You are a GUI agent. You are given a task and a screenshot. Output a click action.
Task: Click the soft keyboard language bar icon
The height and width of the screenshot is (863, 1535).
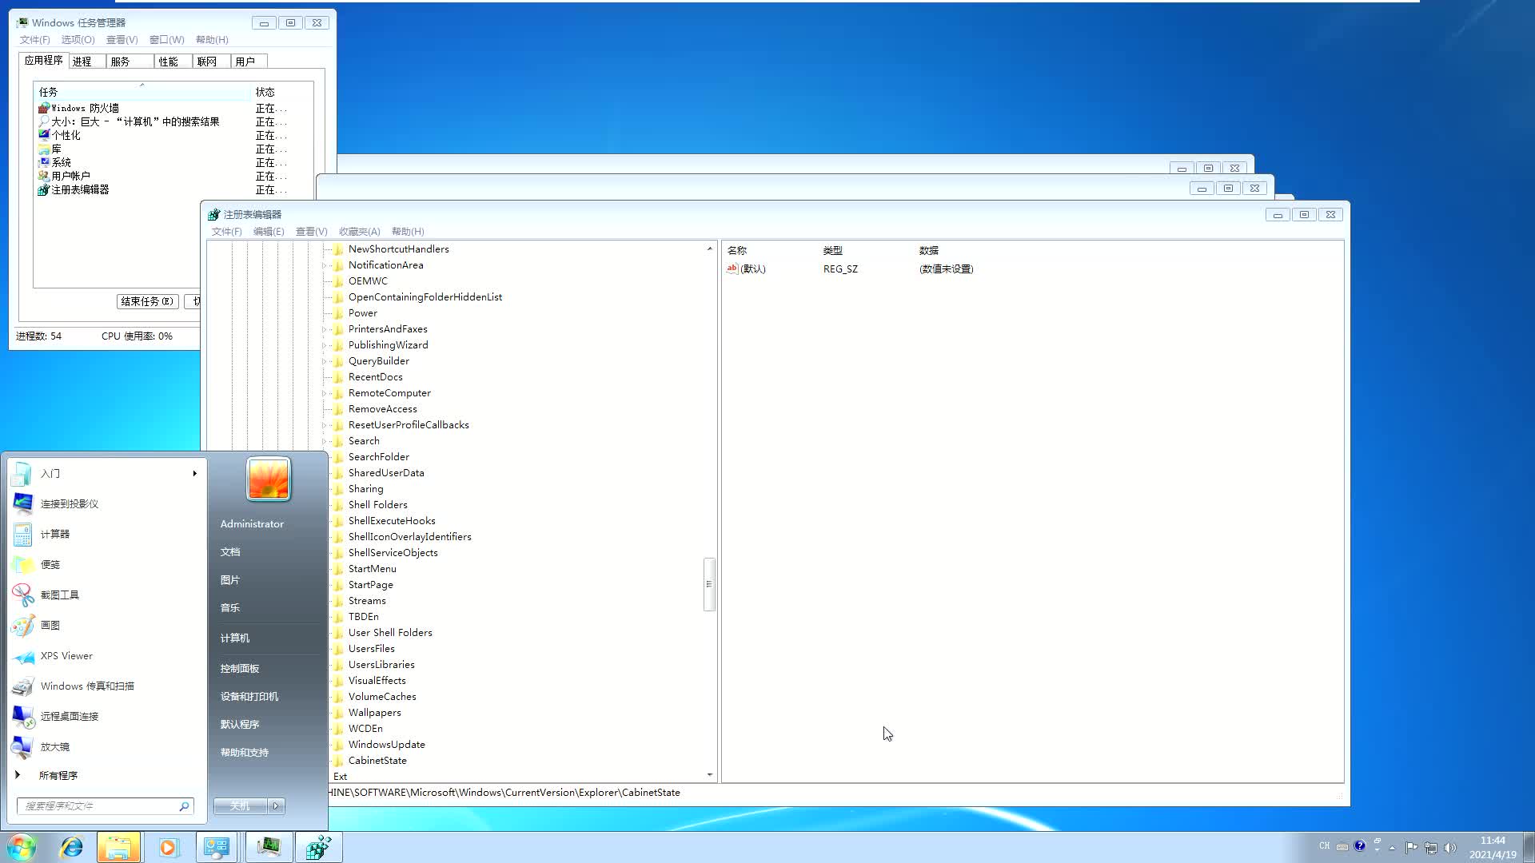(1342, 846)
